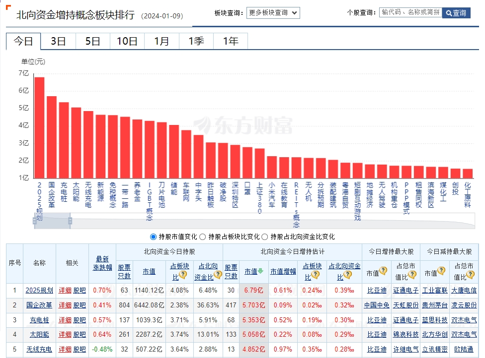Click help icon beside 占板块比 under 今日增持估计

point(315,275)
